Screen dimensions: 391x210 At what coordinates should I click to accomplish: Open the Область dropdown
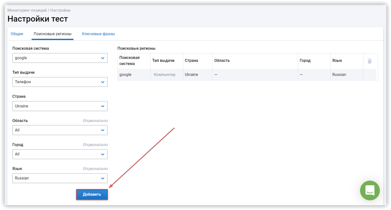click(60, 130)
